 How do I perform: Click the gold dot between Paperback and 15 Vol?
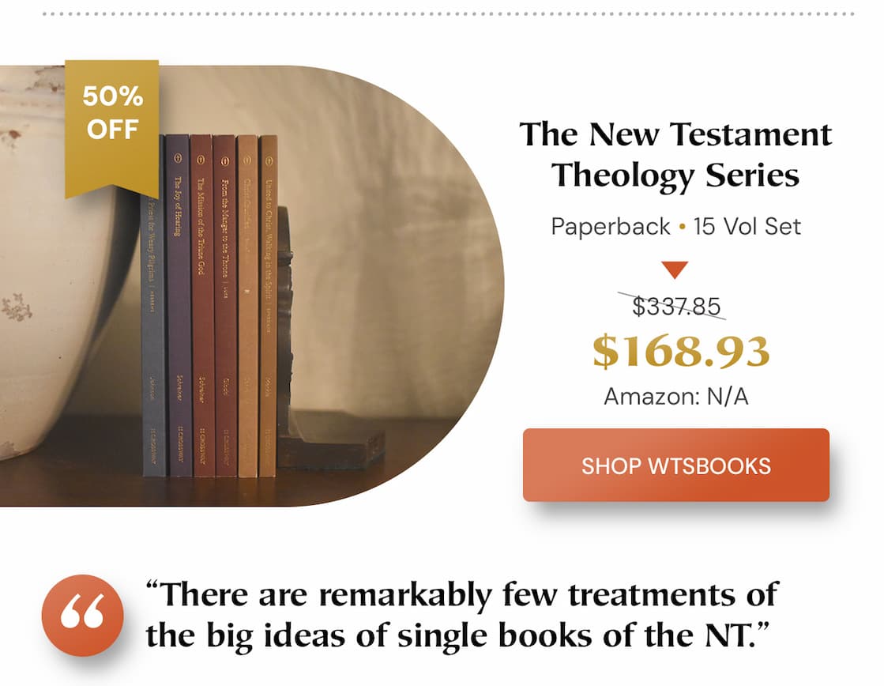[681, 226]
